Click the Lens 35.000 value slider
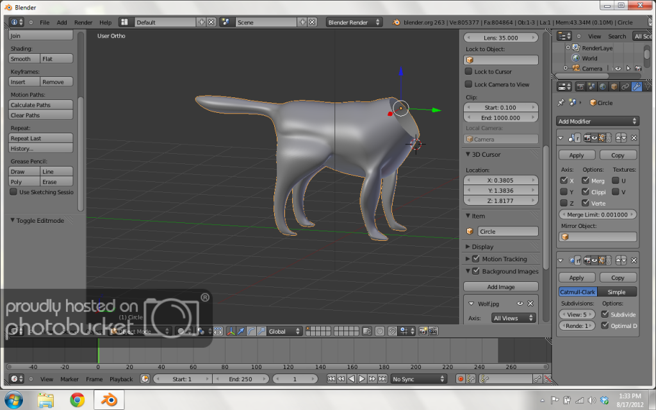The height and width of the screenshot is (410, 656). pos(501,38)
